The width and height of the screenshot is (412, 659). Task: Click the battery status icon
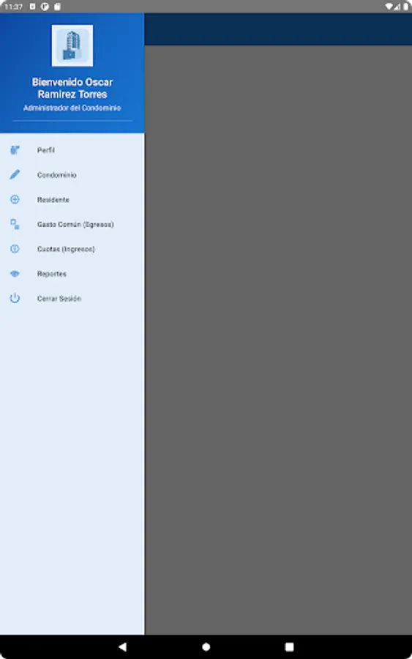[x=405, y=7]
